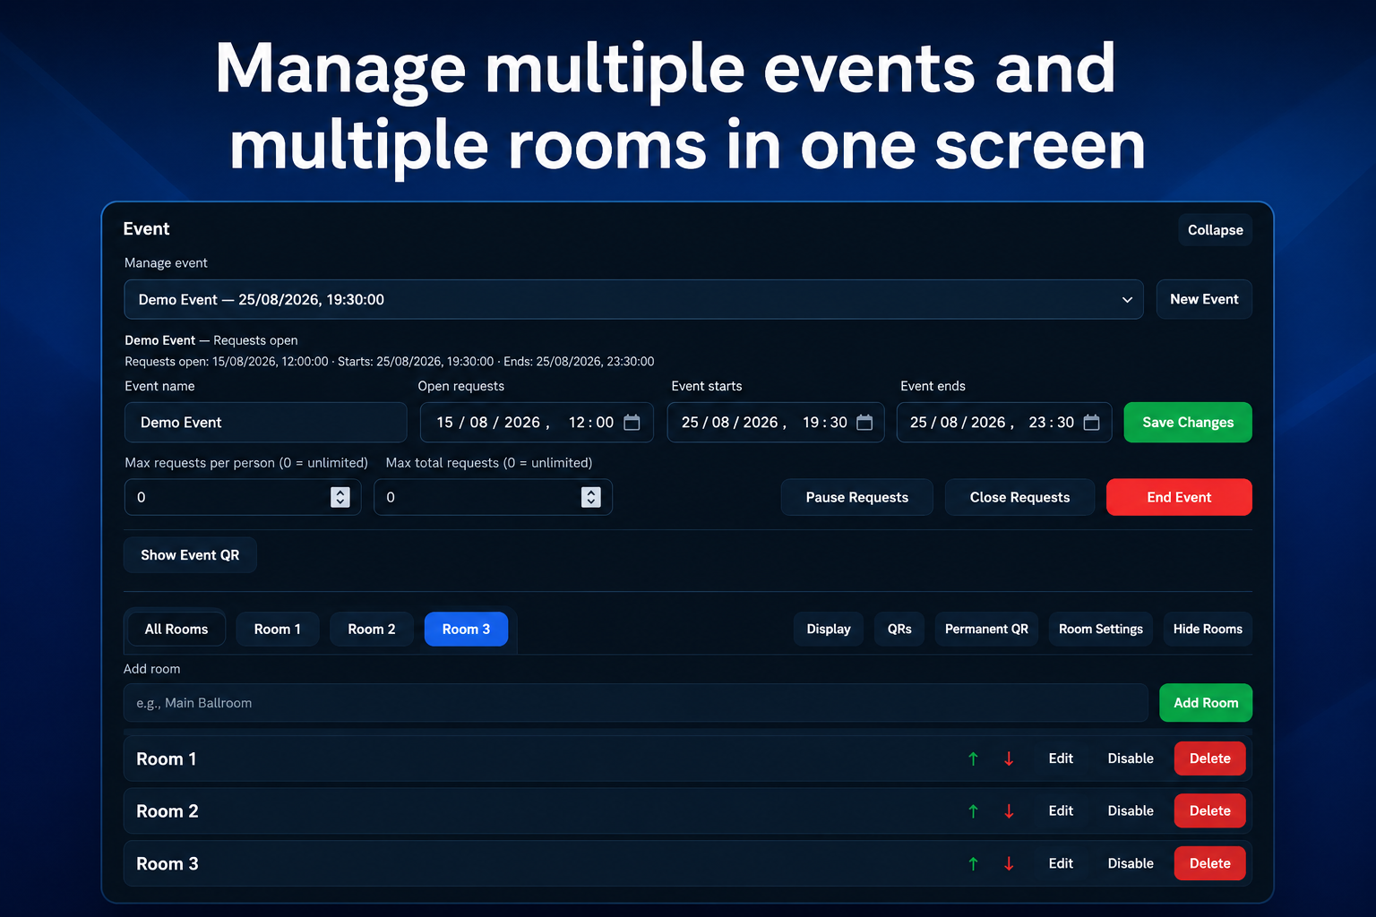The height and width of the screenshot is (917, 1376).
Task: Open the Display view
Action: tap(829, 630)
